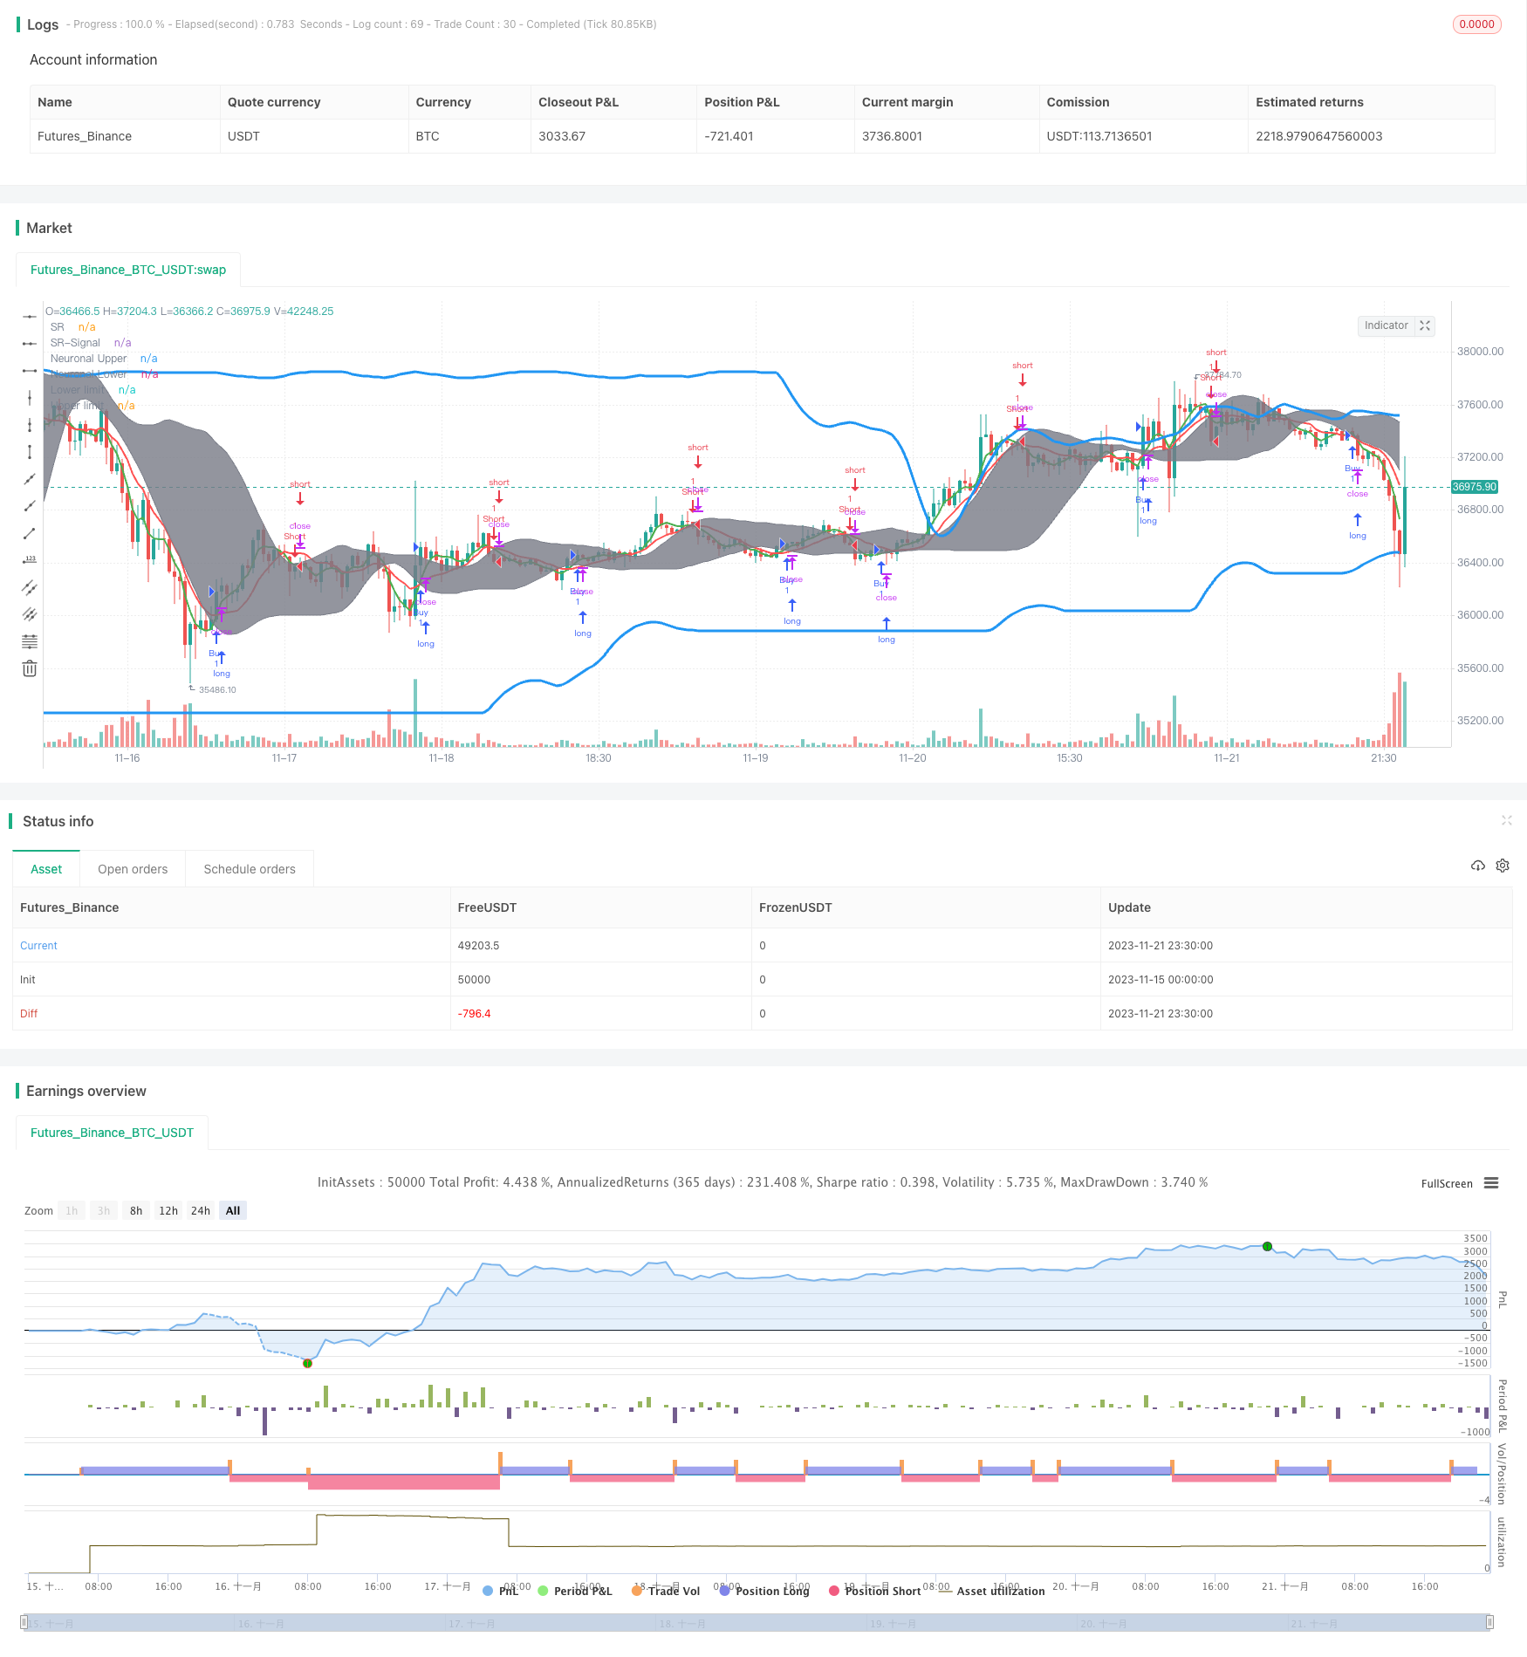Click the Comission column header
This screenshot has height=1657, width=1527.
click(1143, 102)
